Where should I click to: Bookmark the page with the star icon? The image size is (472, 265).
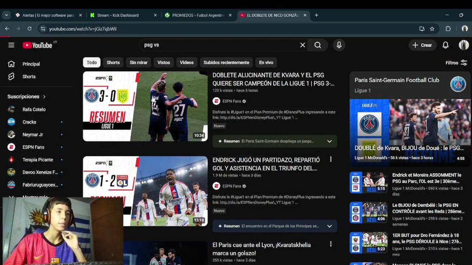coord(432,28)
